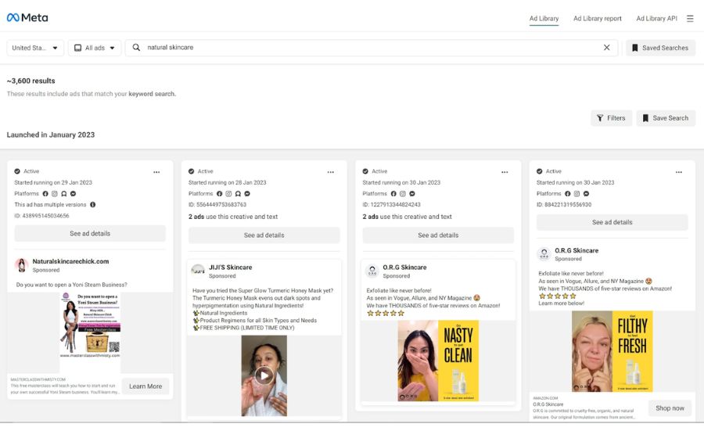Click the Save Search button
The height and width of the screenshot is (431, 704).
point(666,118)
